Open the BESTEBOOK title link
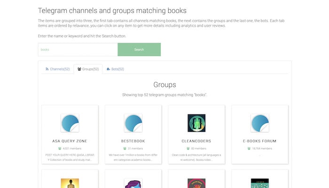The image size is (329, 188). 133,141
